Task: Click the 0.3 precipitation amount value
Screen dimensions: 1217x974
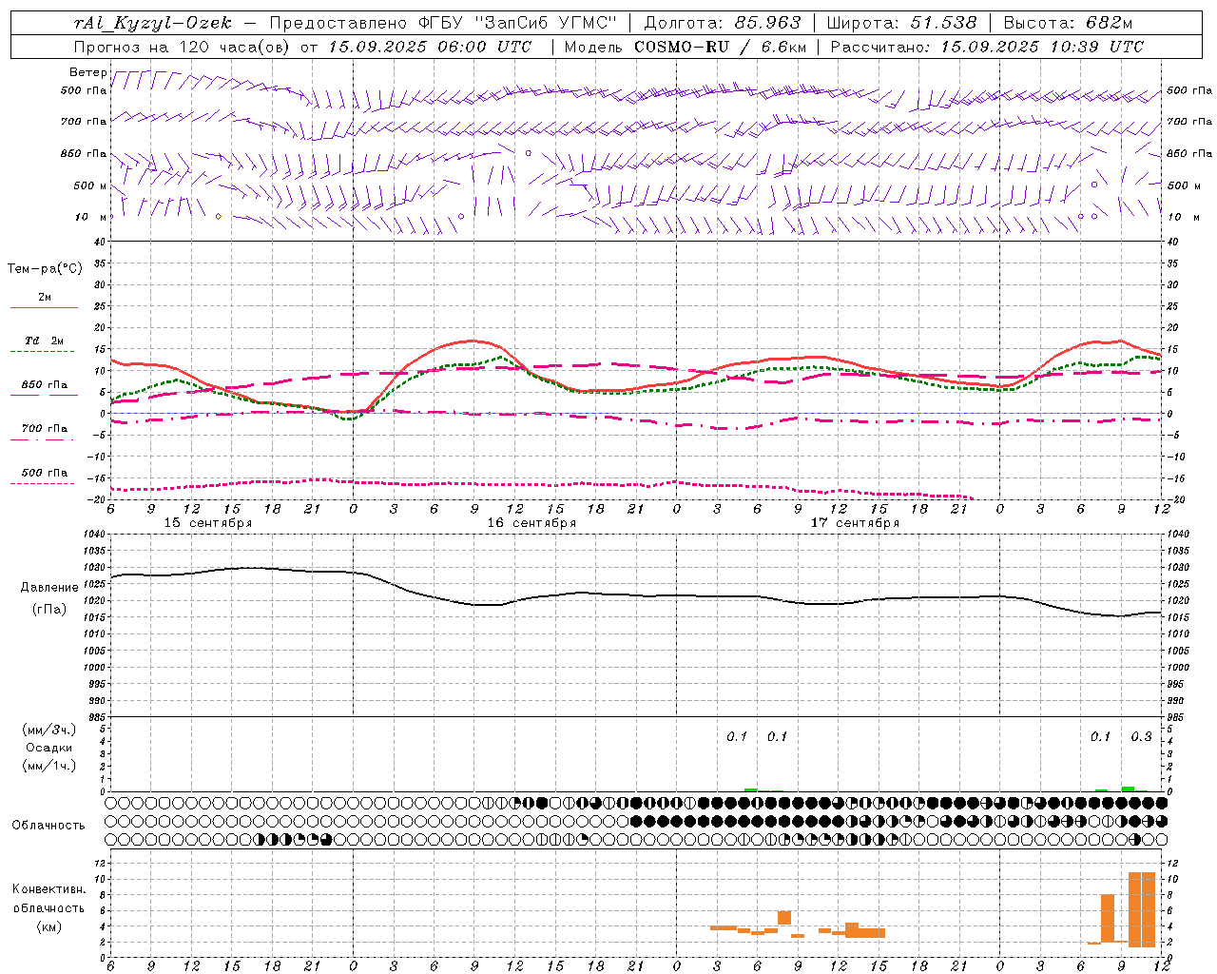Action: [x=1141, y=737]
